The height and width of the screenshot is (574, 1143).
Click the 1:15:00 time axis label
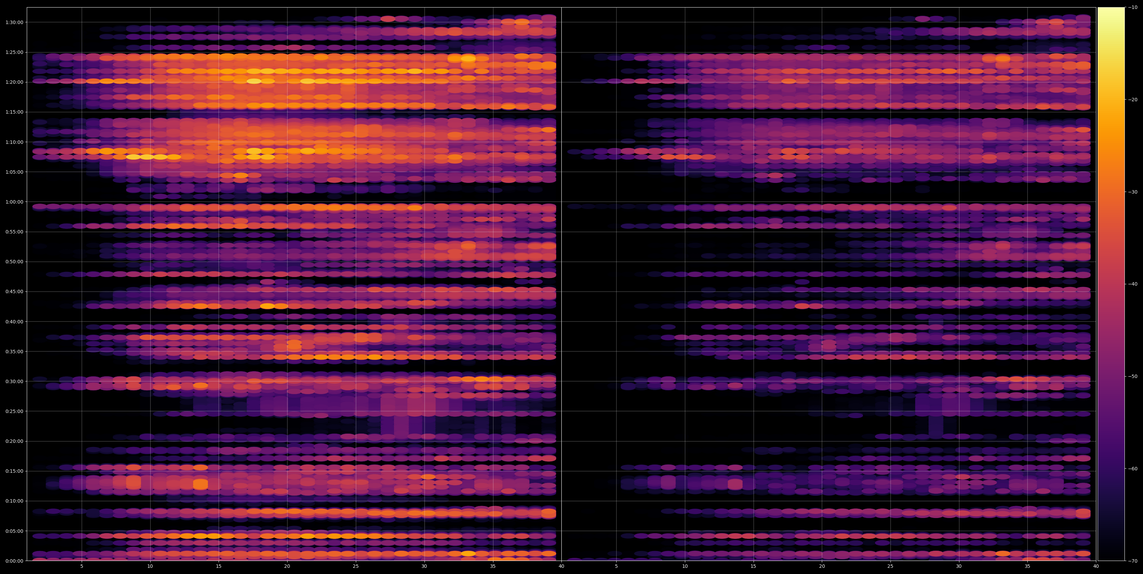[x=14, y=112]
